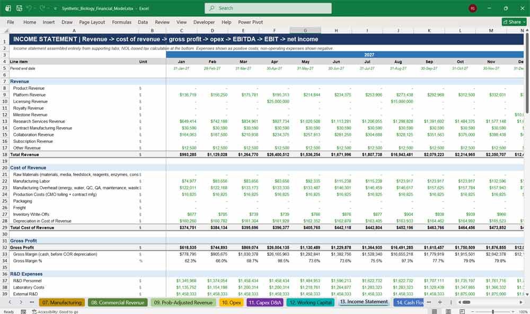Click the Share button
The width and height of the screenshot is (530, 314).
pos(514,22)
